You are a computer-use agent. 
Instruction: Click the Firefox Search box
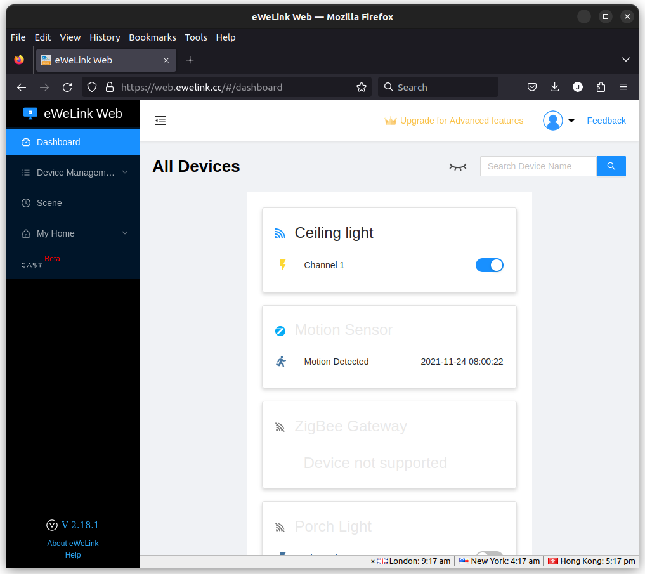coord(438,88)
